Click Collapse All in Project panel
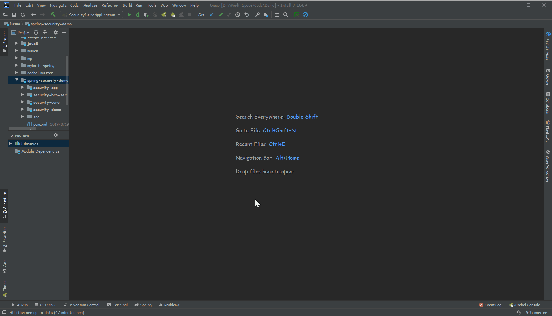Image resolution: width=552 pixels, height=316 pixels. click(45, 32)
